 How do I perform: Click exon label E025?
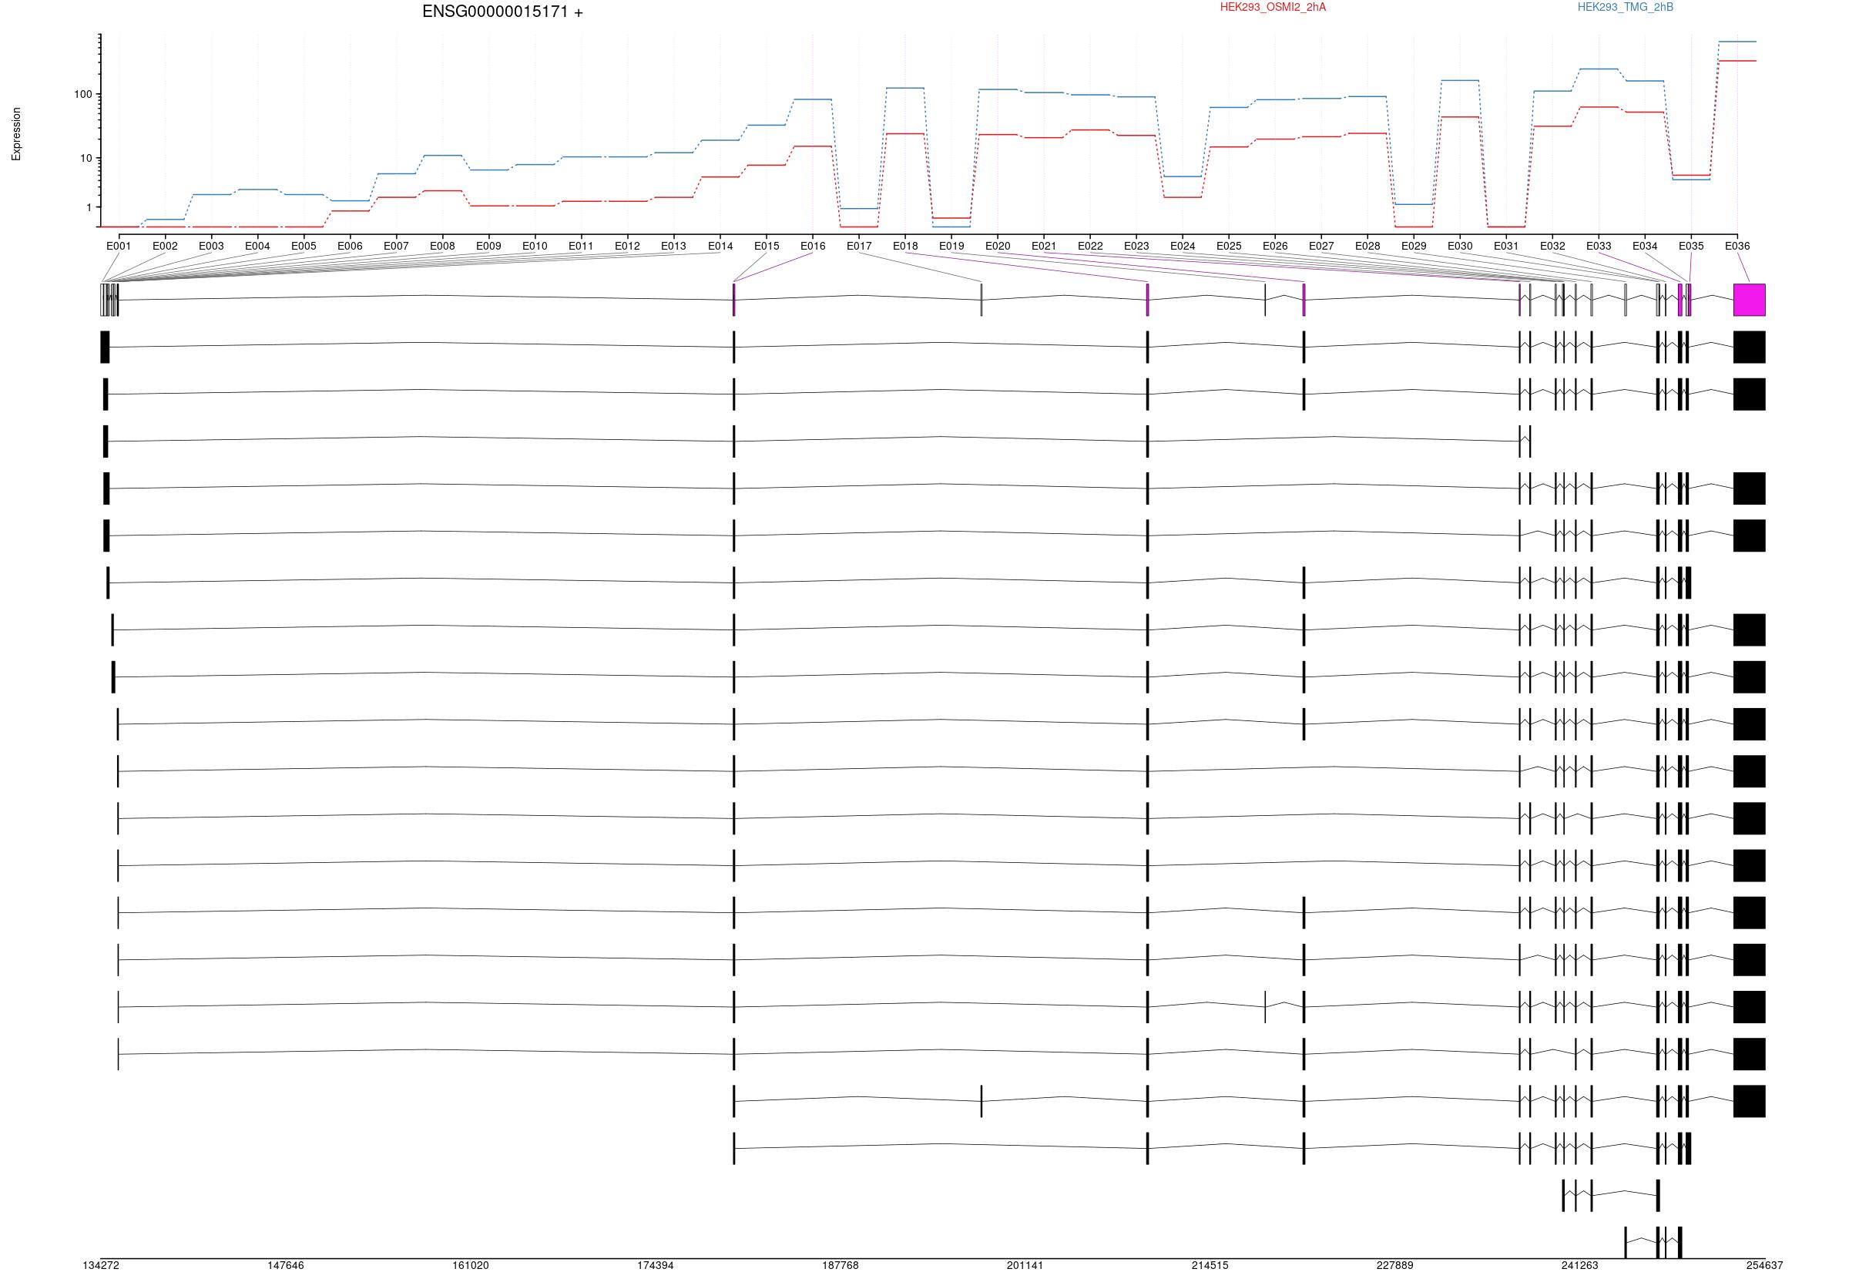click(1229, 246)
